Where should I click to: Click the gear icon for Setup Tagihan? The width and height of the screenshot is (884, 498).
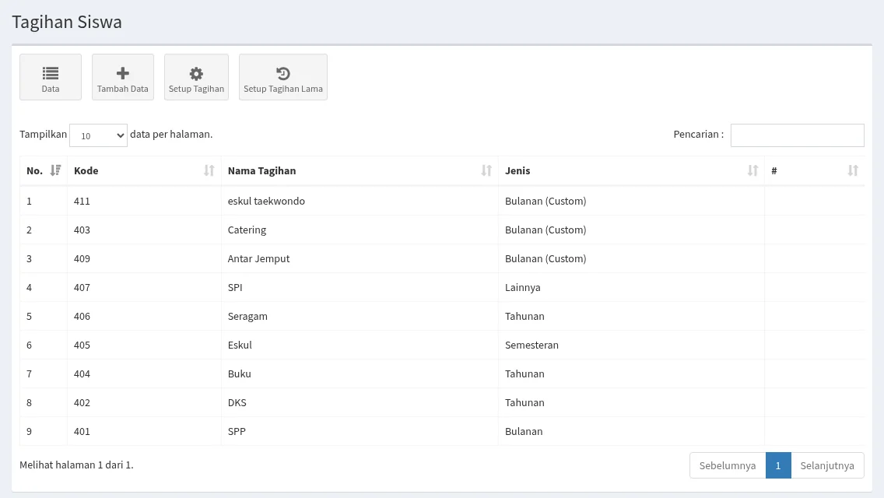[x=196, y=73]
